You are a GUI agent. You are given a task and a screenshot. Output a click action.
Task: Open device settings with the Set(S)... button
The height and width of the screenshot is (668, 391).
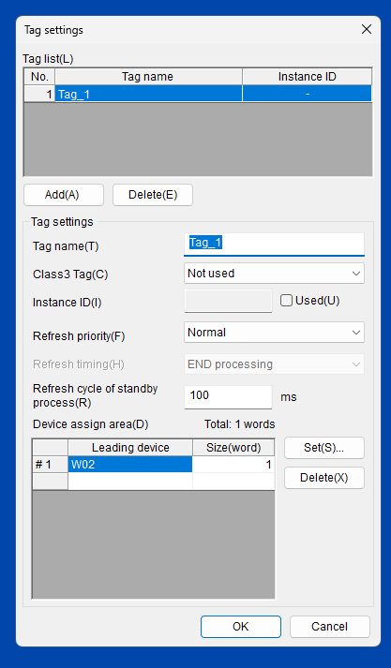coord(324,448)
